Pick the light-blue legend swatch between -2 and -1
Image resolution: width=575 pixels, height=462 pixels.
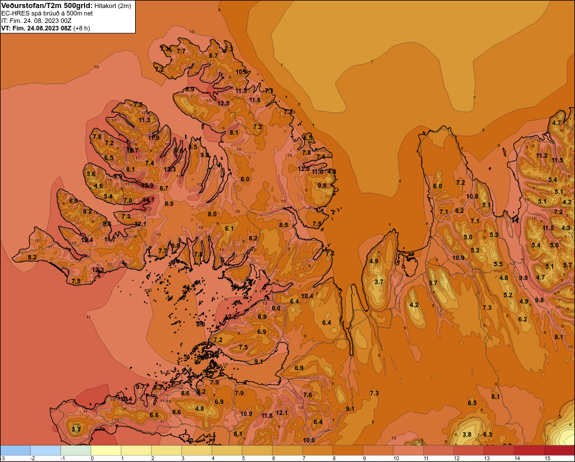coord(45,450)
